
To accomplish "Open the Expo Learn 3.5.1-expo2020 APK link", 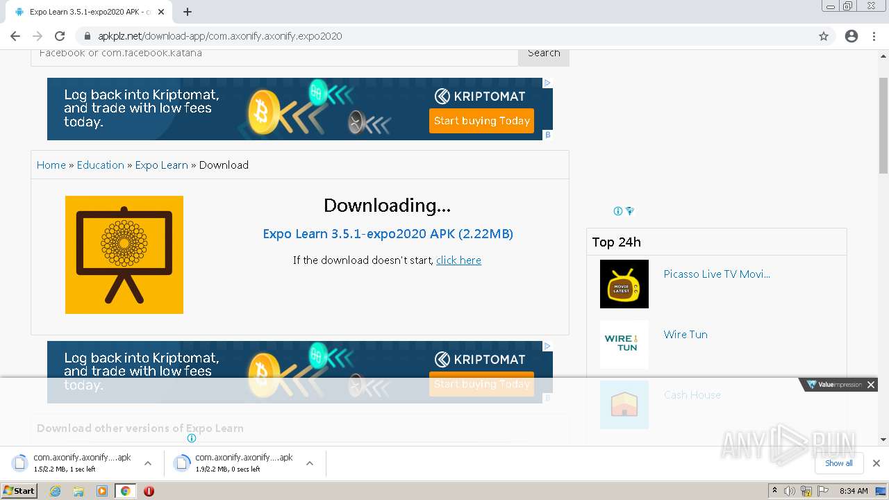I will 388,234.
